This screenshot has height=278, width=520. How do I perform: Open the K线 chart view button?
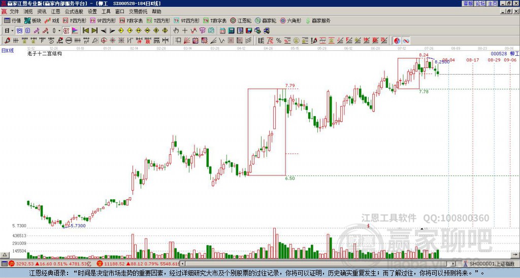[51, 20]
